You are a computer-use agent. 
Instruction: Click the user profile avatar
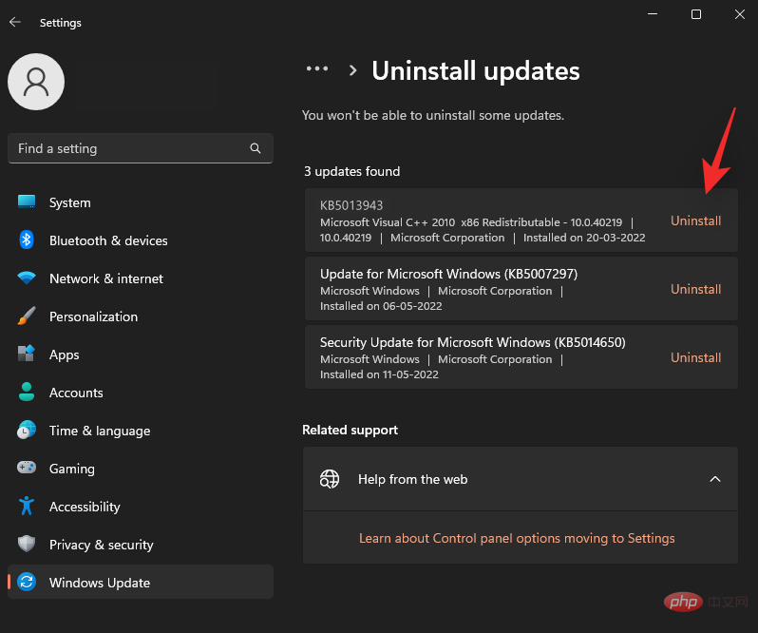click(x=36, y=82)
